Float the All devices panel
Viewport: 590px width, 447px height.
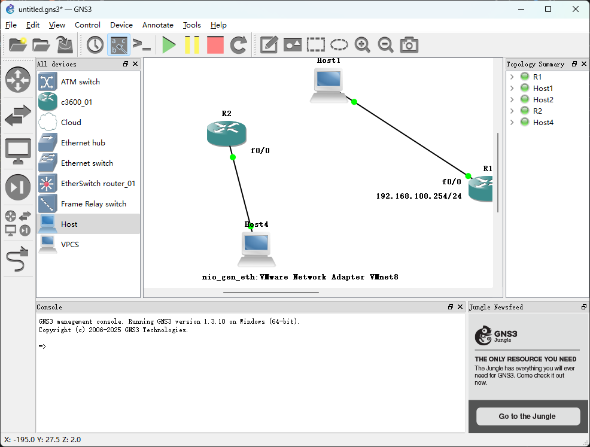[x=126, y=64]
